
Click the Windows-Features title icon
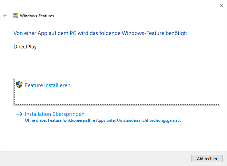click(15, 16)
